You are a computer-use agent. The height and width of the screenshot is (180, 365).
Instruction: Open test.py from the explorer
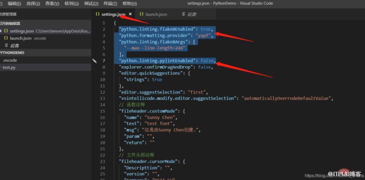click(46, 67)
